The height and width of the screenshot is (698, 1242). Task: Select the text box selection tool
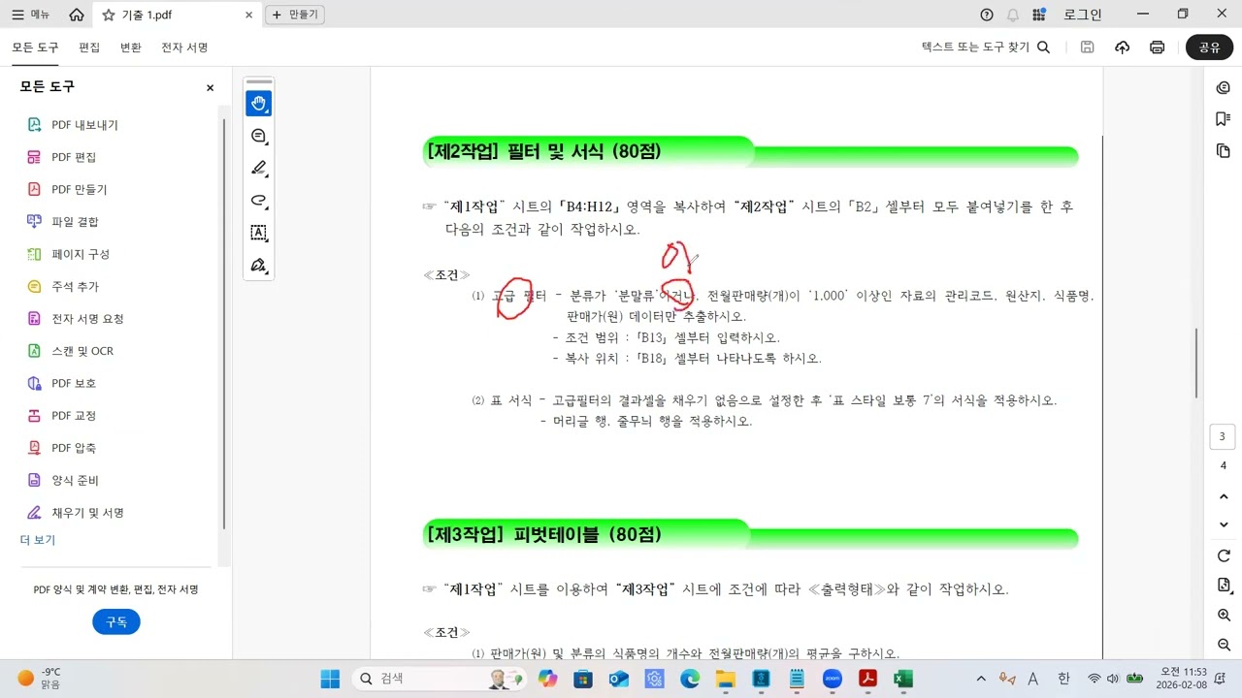258,233
